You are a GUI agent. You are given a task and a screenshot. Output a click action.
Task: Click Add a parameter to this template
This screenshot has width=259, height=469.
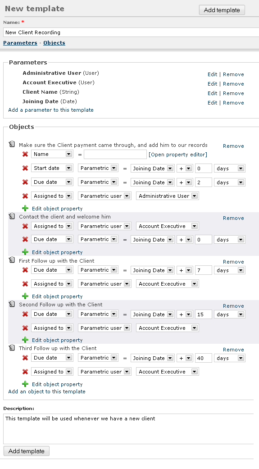point(51,110)
